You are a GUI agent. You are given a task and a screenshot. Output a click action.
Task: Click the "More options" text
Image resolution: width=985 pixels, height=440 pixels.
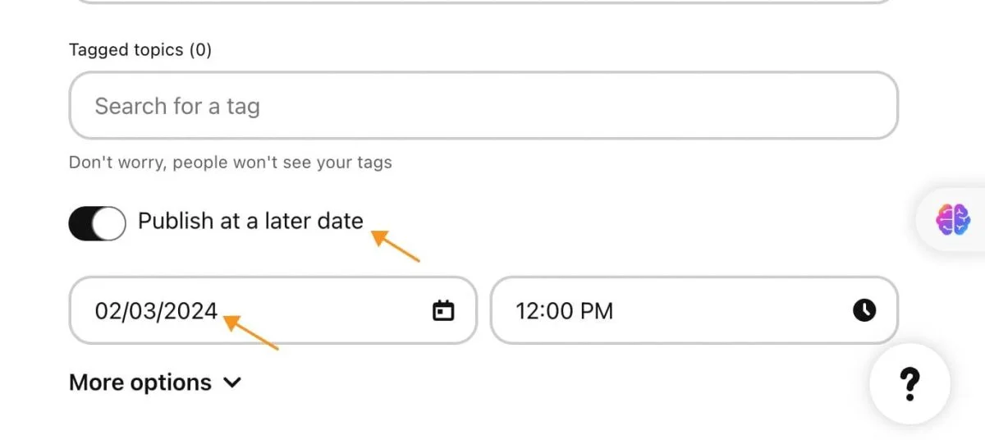[x=140, y=383]
